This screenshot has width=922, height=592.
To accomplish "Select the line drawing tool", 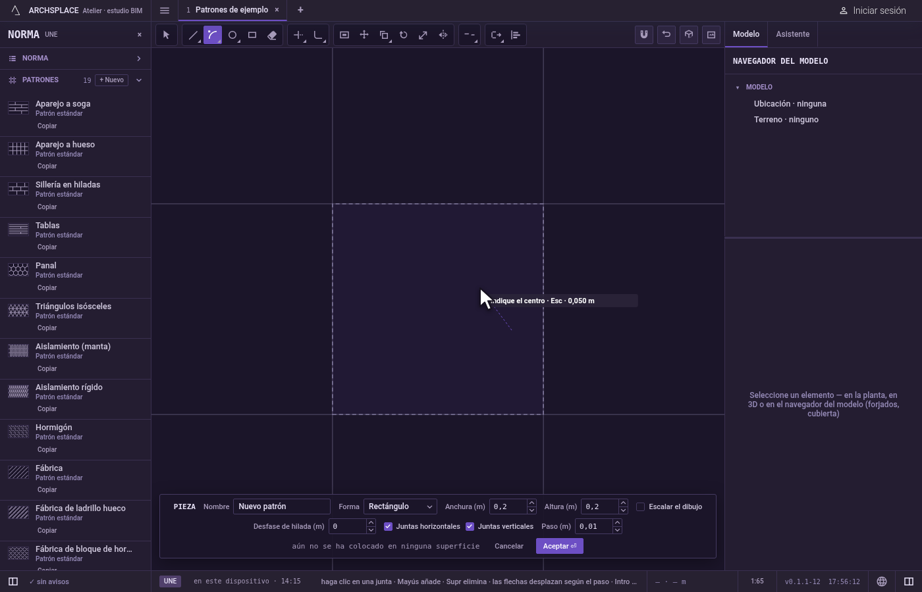I will [x=193, y=35].
